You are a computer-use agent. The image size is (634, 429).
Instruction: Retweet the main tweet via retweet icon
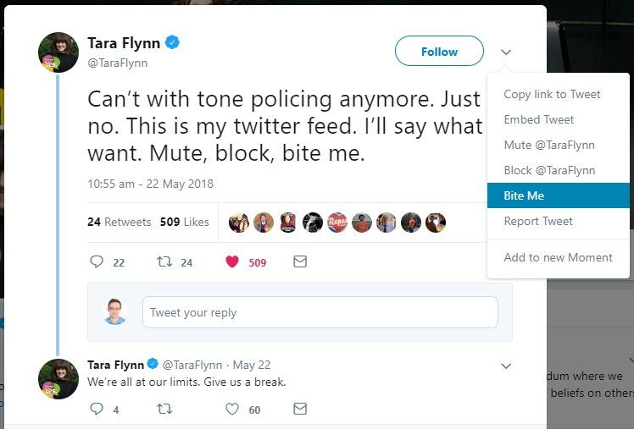[x=164, y=262]
